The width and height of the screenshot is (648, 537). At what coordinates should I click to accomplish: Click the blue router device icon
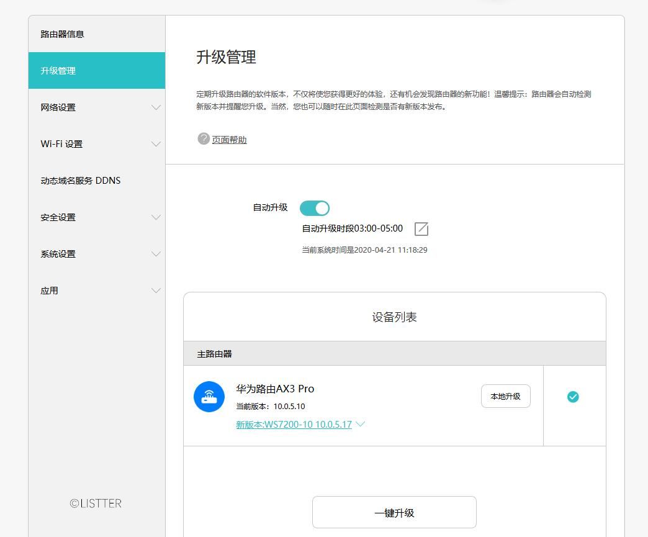209,397
